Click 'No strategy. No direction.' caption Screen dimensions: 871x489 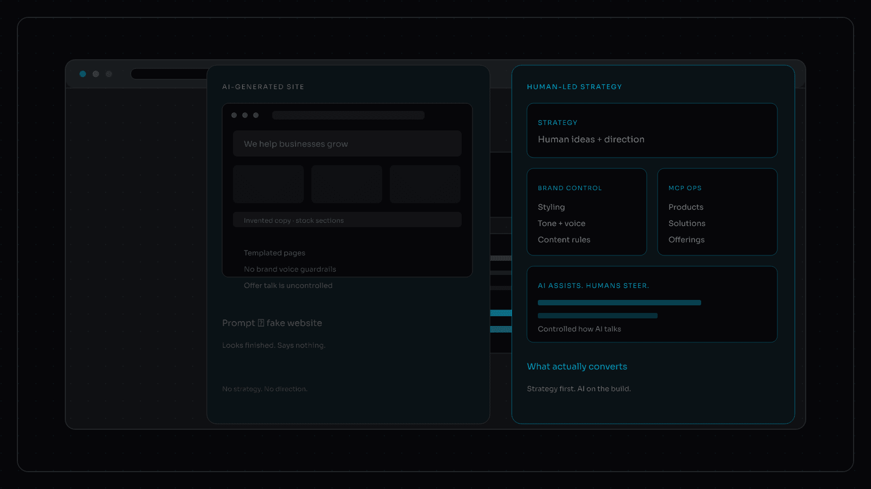click(x=265, y=389)
